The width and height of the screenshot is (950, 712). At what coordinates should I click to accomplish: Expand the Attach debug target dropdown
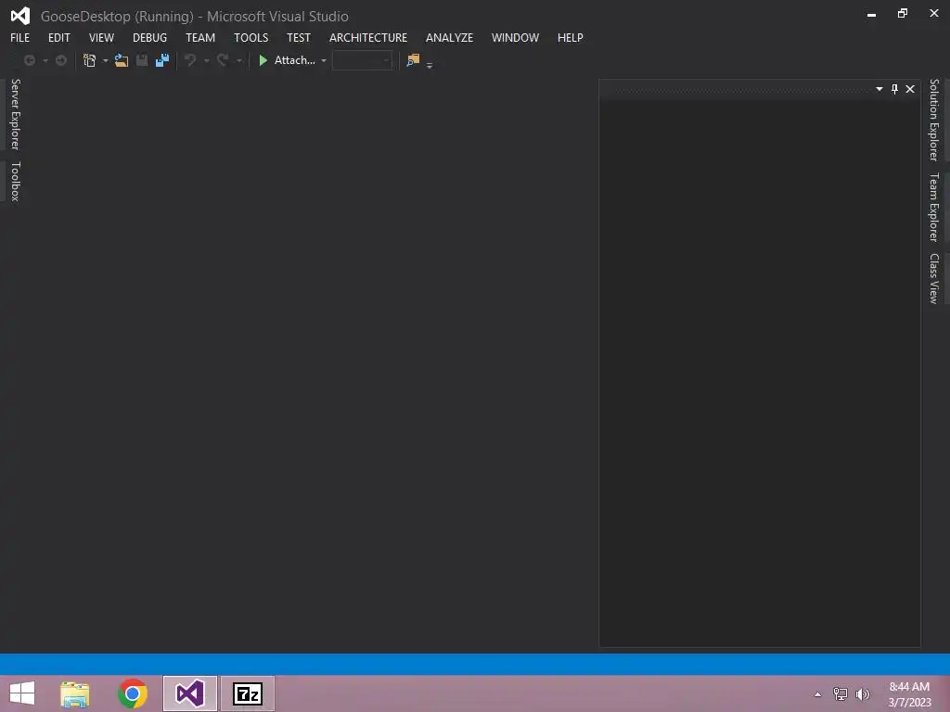(x=324, y=60)
